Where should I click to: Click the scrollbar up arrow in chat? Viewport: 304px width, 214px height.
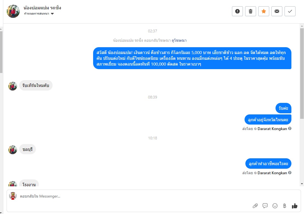click(x=302, y=26)
